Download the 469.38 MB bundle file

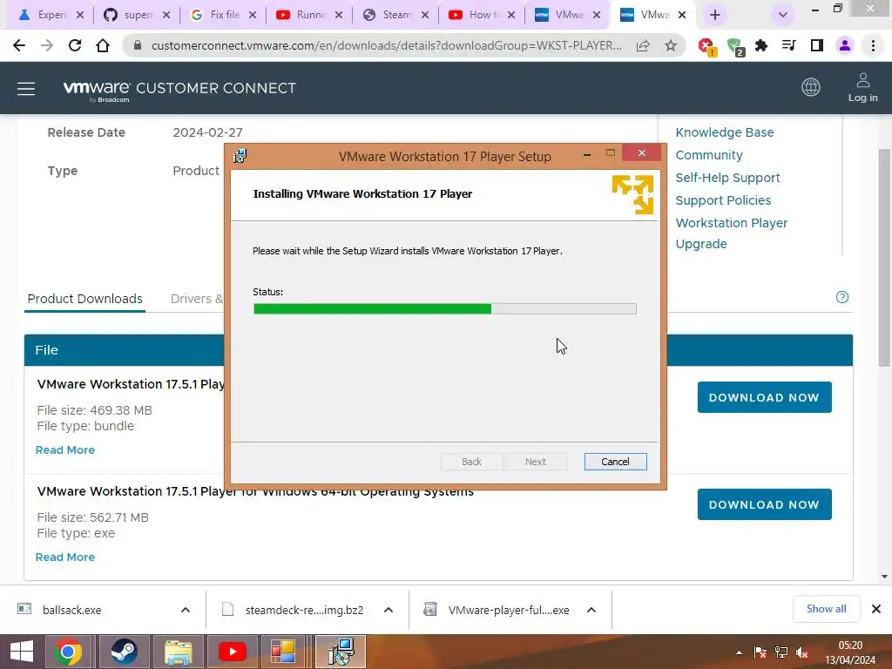[764, 397]
